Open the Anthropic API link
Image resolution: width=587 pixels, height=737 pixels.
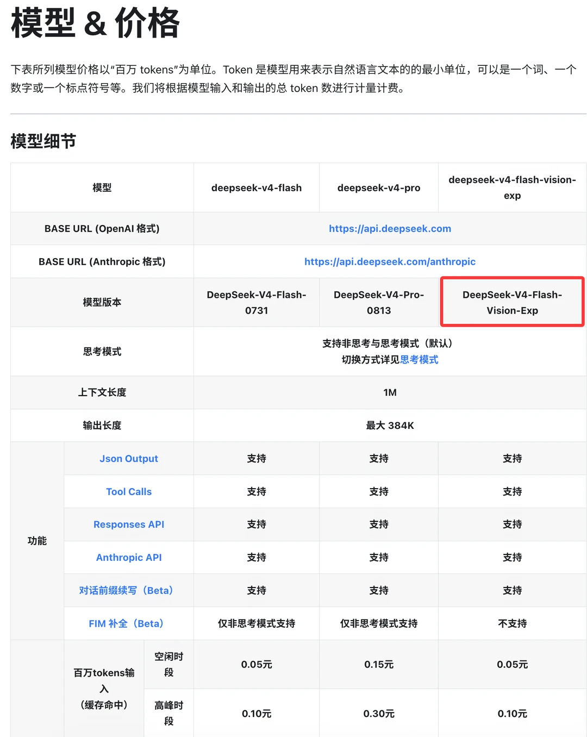pyautogui.click(x=129, y=558)
